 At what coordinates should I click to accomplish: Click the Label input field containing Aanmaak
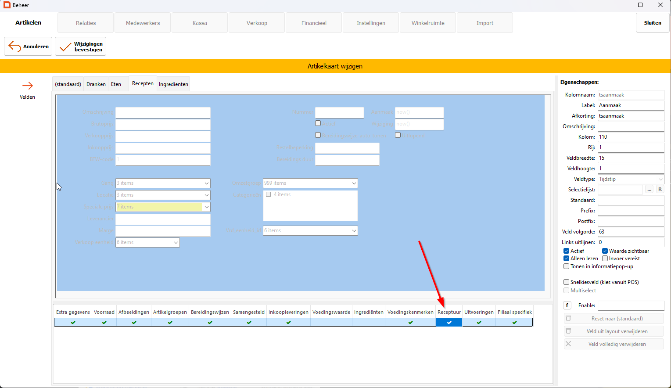coord(631,105)
